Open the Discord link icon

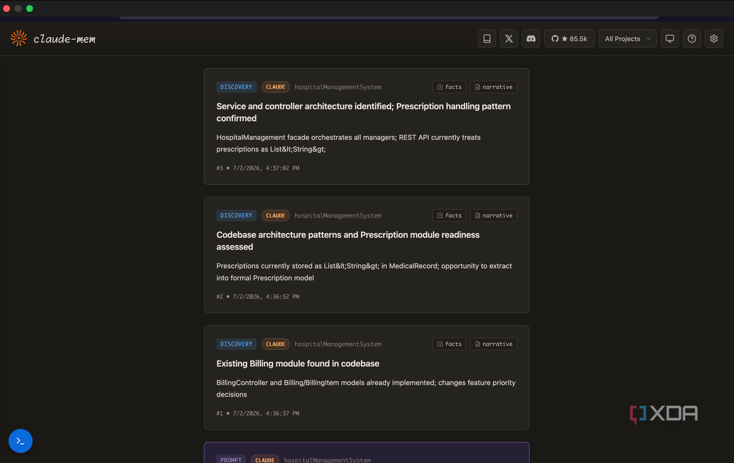point(531,38)
